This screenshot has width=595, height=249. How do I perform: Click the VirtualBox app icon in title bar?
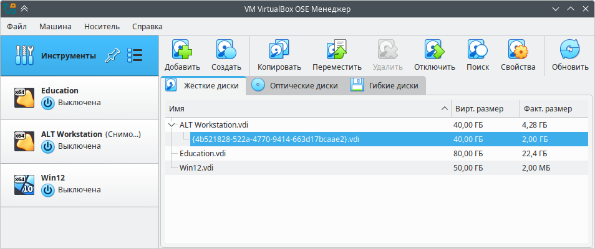tap(11, 8)
